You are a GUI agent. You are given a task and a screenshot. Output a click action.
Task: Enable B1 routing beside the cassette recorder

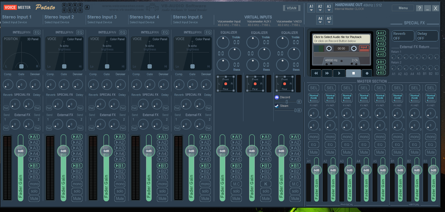pos(381,62)
